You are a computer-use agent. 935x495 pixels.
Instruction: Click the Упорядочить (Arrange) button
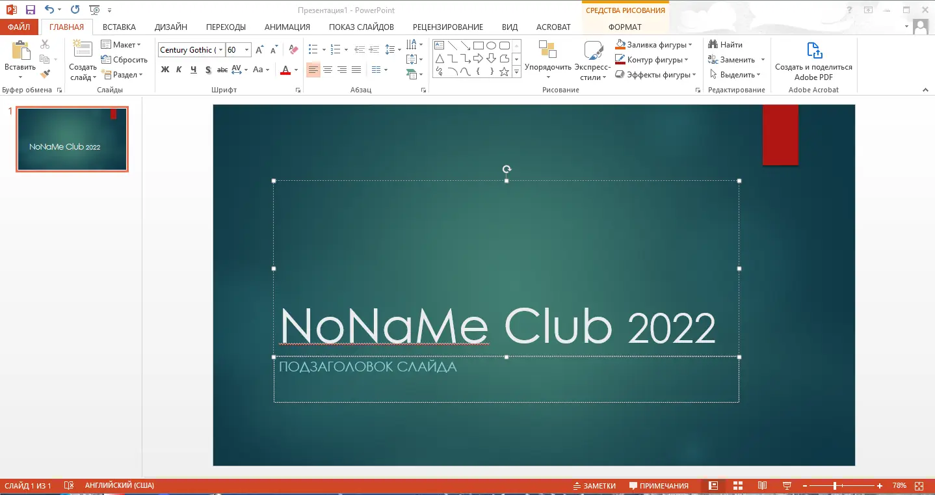click(548, 60)
